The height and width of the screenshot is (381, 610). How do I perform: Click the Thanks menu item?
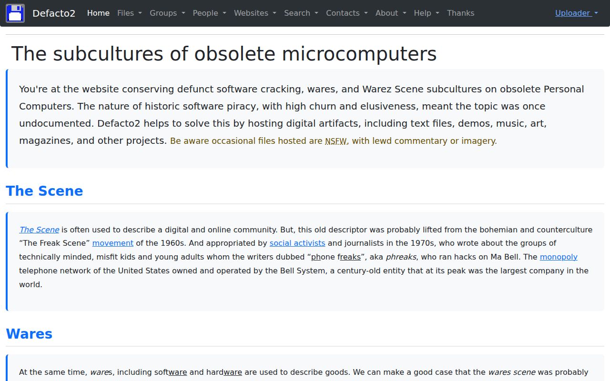[460, 13]
